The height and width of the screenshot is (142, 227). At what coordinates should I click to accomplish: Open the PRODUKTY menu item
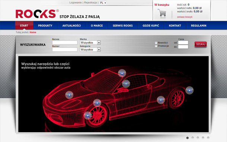[x=45, y=25]
